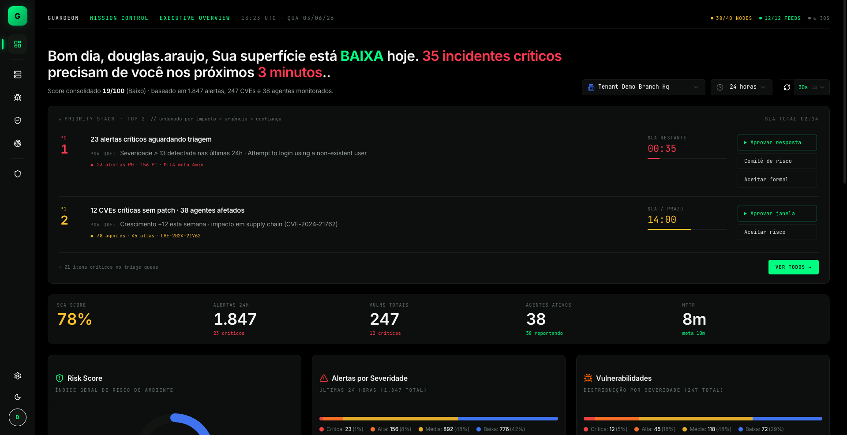Open the D user avatar

(18, 417)
